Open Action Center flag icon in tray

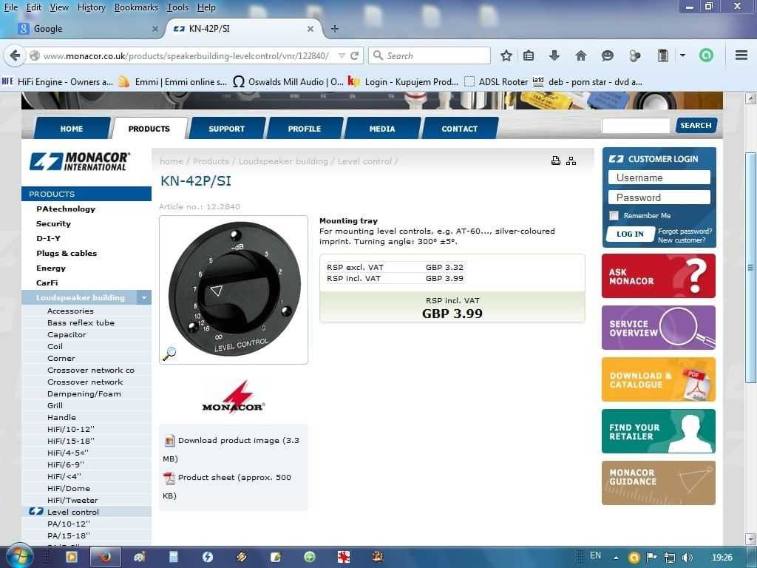pos(652,558)
